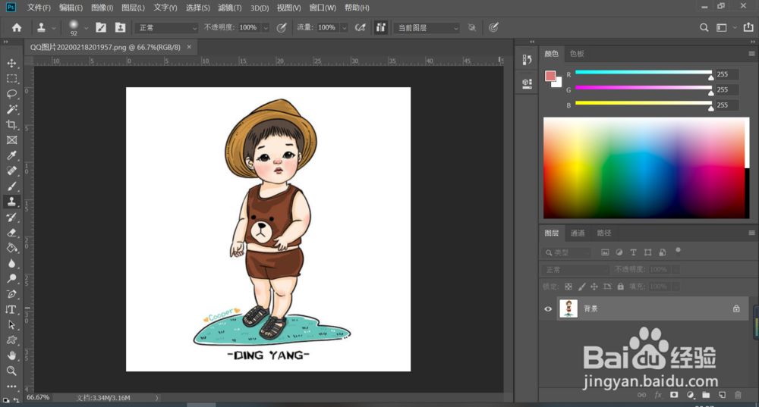Open the 当前图层 sample dropdown
The height and width of the screenshot is (407, 759).
(x=428, y=27)
